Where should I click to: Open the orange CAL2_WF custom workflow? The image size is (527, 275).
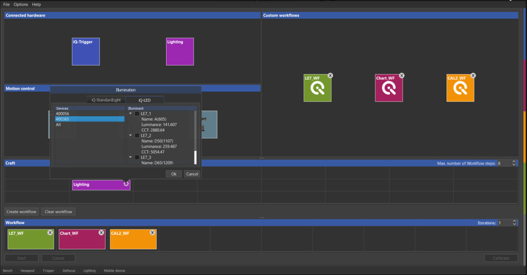tap(460, 88)
